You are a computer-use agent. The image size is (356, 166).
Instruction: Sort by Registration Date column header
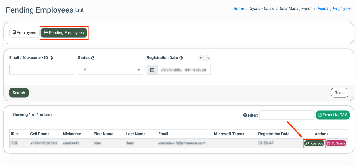(x=274, y=134)
